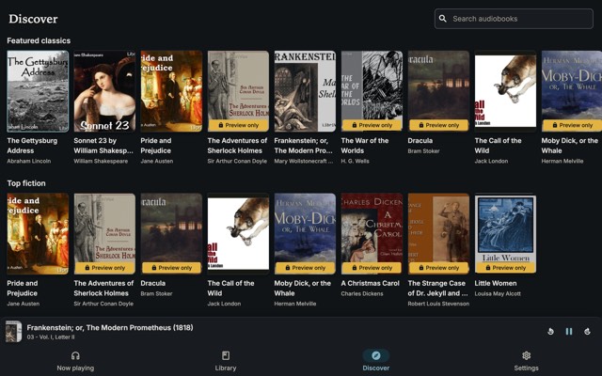The image size is (602, 376).
Task: Skip forward with the forward-seek icon
Action: [587, 331]
